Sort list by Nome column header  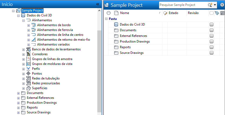click(x=138, y=13)
